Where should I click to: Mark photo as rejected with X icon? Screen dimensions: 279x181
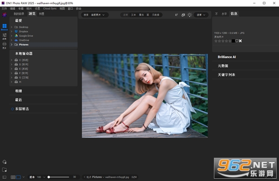point(240,41)
